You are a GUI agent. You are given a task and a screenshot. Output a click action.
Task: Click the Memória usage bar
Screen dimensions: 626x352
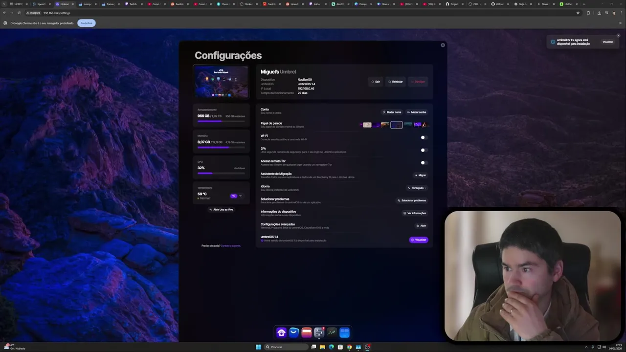click(x=221, y=147)
